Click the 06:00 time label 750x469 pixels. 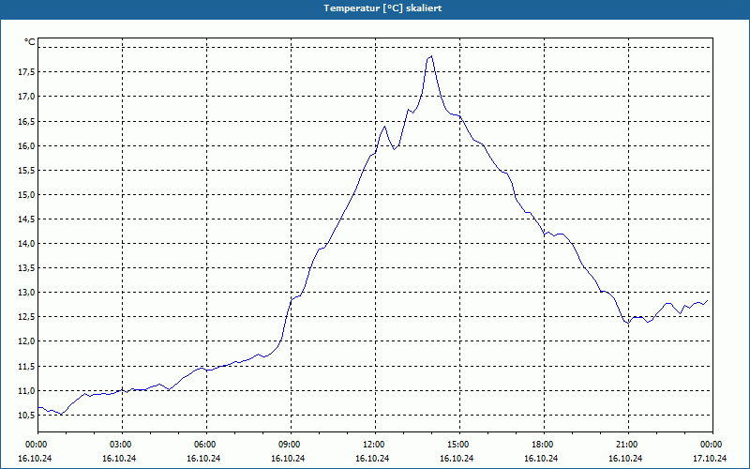[206, 445]
